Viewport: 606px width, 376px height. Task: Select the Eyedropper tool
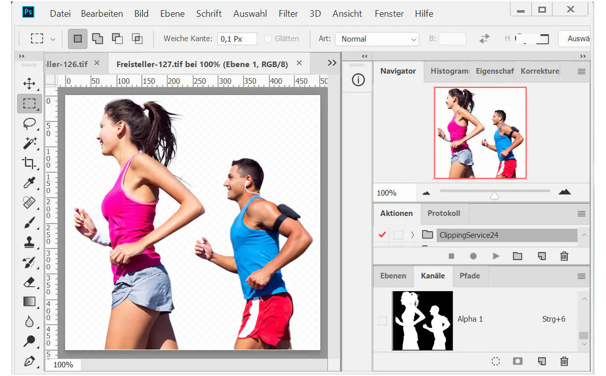tap(29, 183)
